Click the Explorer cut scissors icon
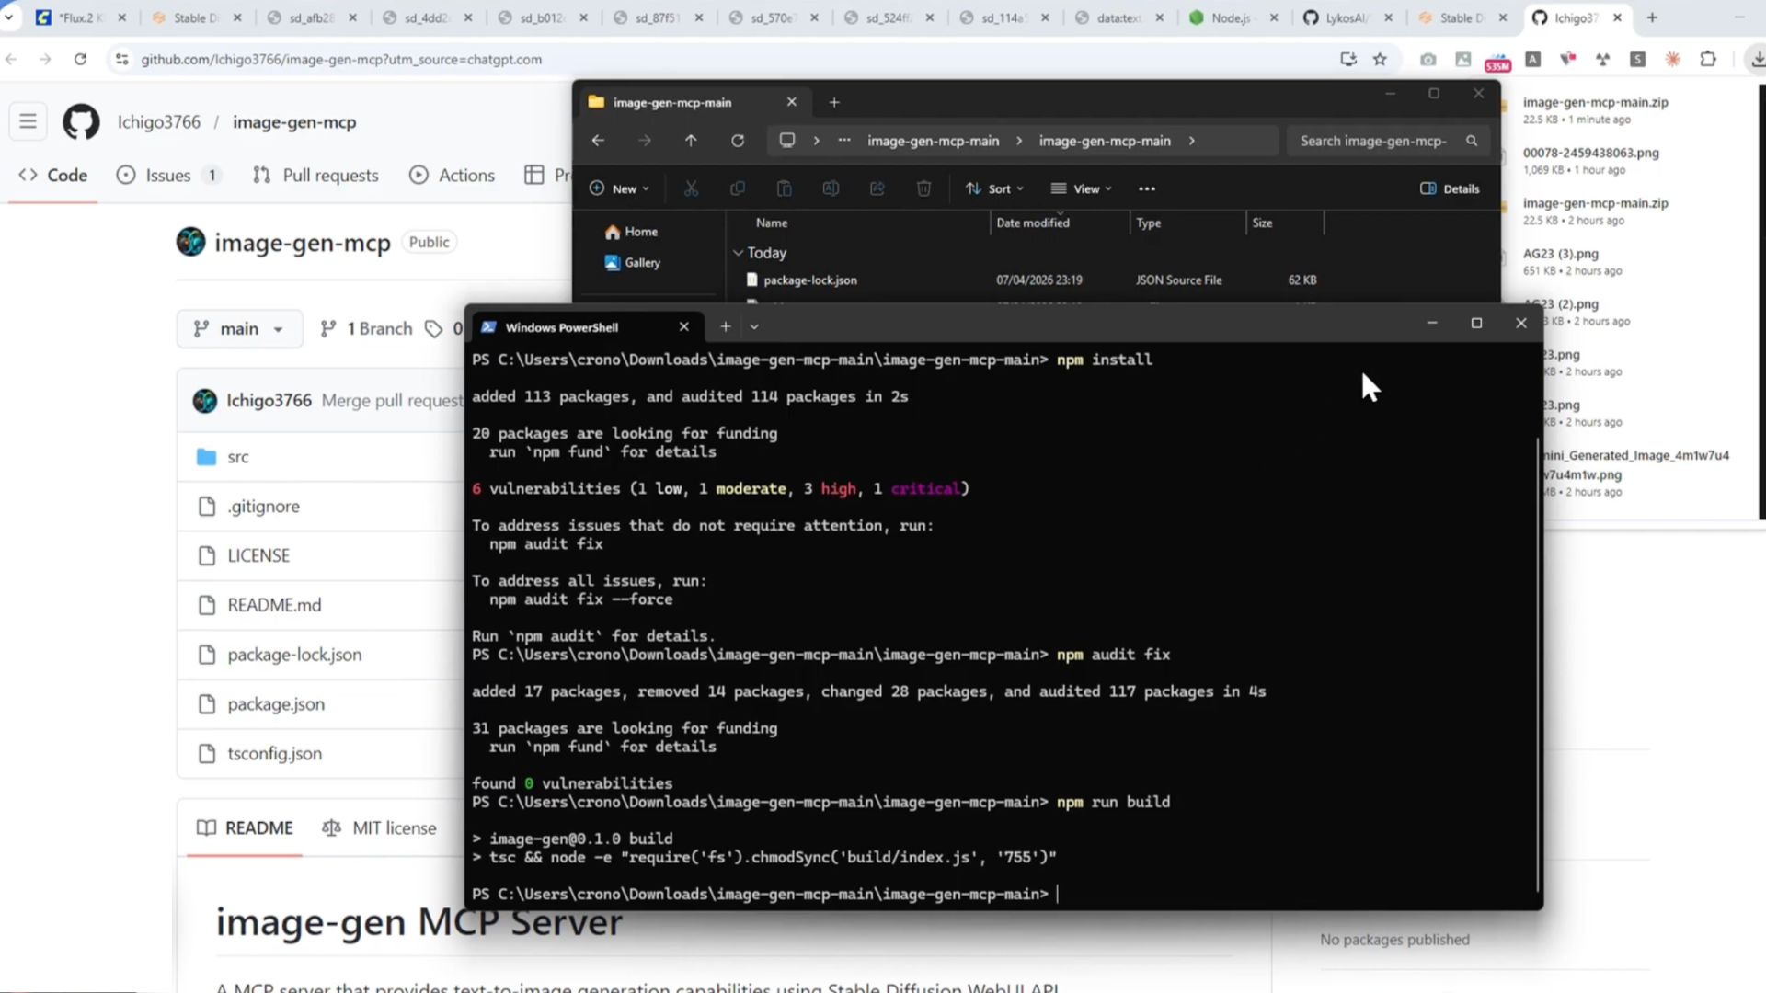The width and height of the screenshot is (1766, 993). tap(691, 188)
